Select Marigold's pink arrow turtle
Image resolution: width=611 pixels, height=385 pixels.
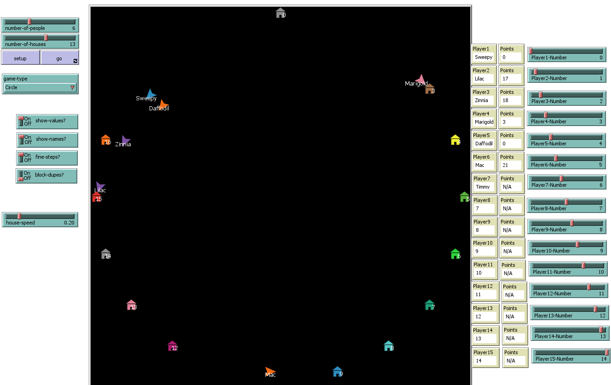pyautogui.click(x=421, y=78)
